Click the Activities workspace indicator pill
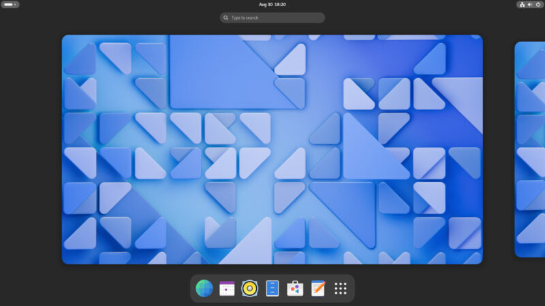 [x=10, y=5]
